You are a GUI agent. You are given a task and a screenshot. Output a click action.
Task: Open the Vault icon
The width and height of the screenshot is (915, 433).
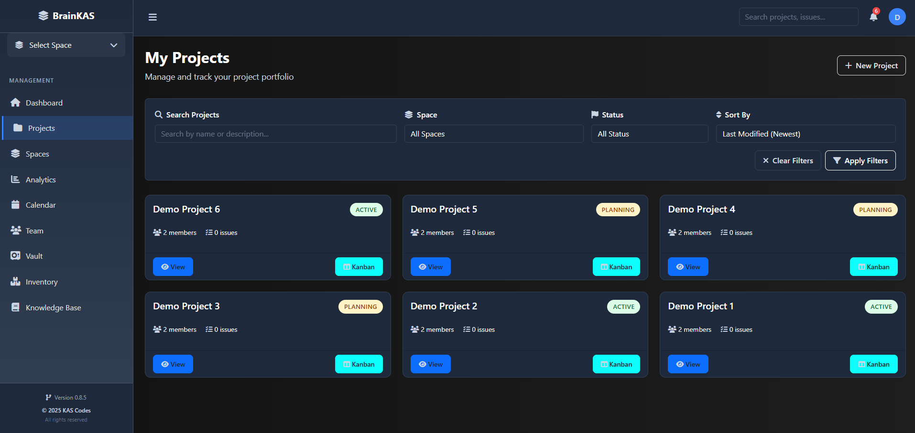pos(15,256)
